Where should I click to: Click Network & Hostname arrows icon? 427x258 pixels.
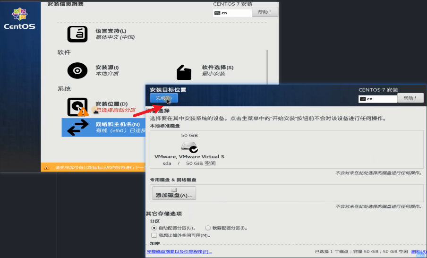pyautogui.click(x=78, y=128)
